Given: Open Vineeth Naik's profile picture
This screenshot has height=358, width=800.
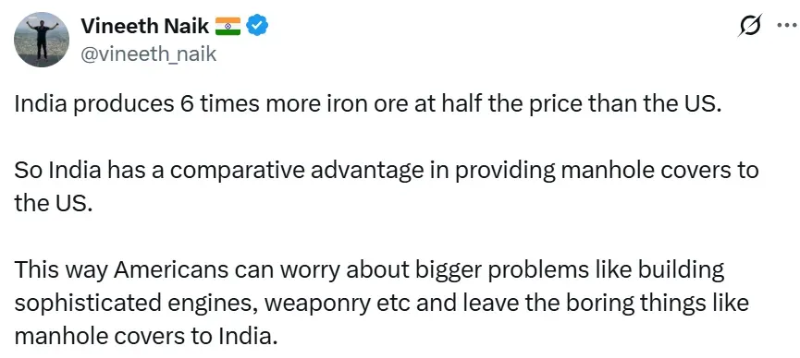Looking at the screenshot, I should click(42, 40).
